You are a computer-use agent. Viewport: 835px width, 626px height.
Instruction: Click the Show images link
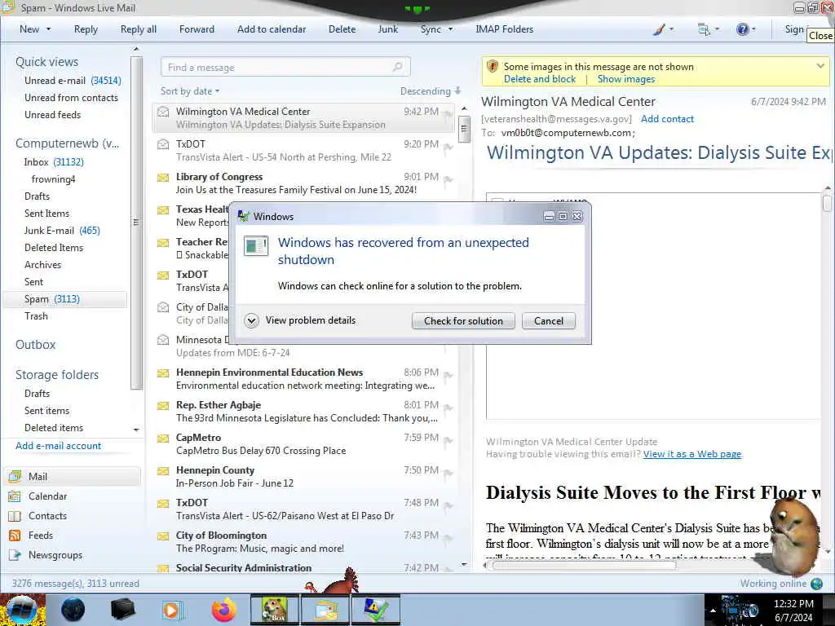(626, 79)
